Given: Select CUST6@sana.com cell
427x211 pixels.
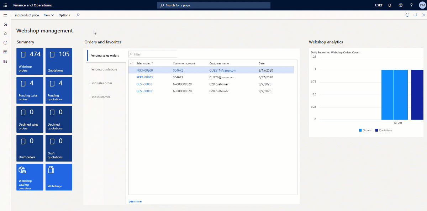Looking at the screenshot, I should click(x=222, y=77).
